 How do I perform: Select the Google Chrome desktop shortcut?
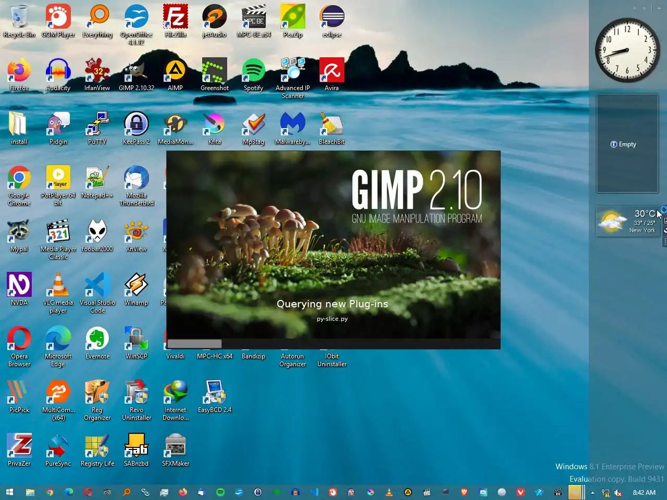pyautogui.click(x=19, y=186)
